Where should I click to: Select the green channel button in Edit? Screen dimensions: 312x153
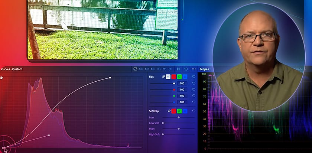179,76
